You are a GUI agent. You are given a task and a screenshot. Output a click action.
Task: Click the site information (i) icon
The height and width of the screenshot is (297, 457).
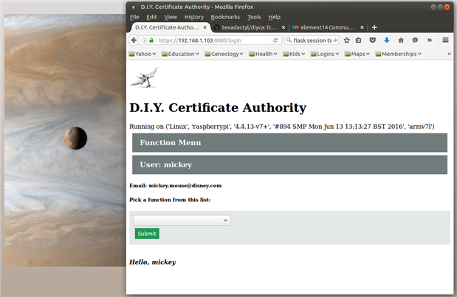coord(145,40)
